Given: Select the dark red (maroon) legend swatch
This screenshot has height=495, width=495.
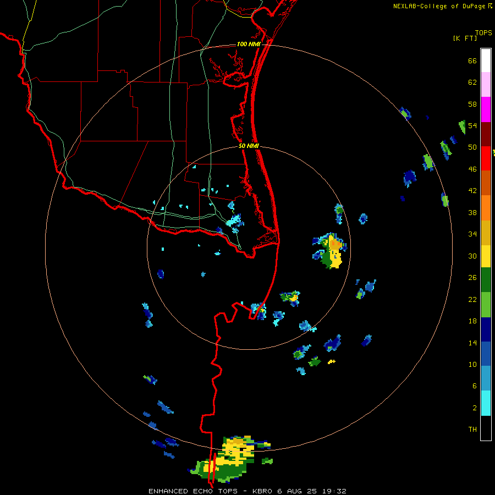Looking at the screenshot, I should pos(486,135).
